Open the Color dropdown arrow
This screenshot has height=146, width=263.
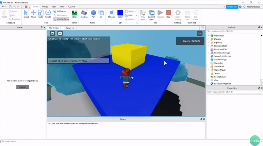point(120,20)
